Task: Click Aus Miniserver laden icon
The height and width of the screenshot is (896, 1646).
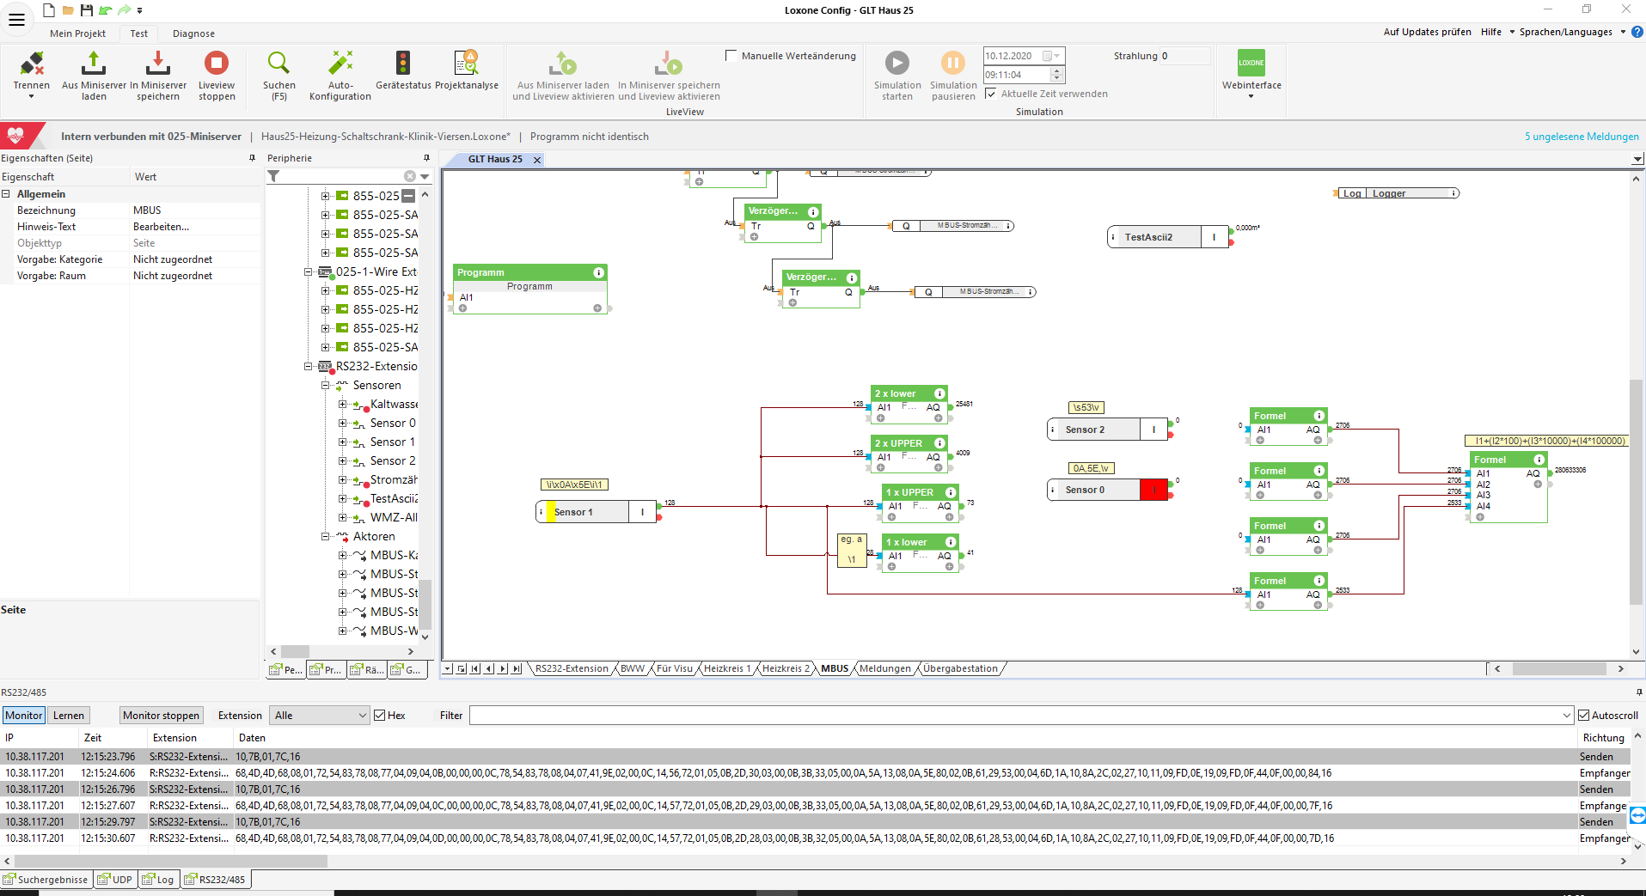Action: click(x=94, y=64)
